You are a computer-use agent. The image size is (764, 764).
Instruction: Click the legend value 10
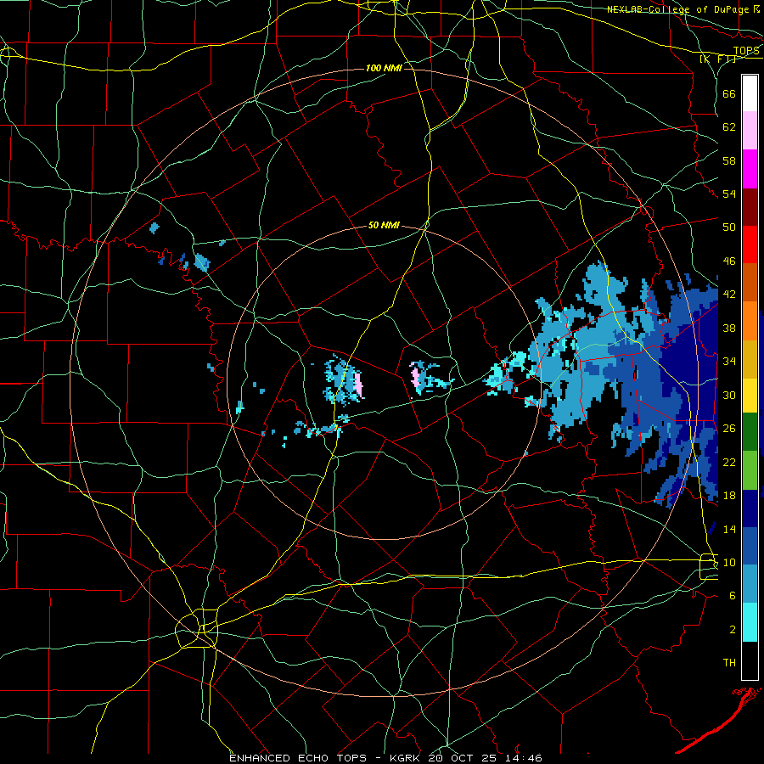(729, 562)
